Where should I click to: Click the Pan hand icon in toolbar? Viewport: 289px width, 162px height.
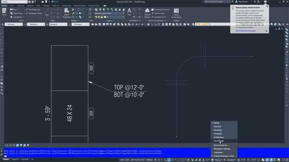(148, 24)
